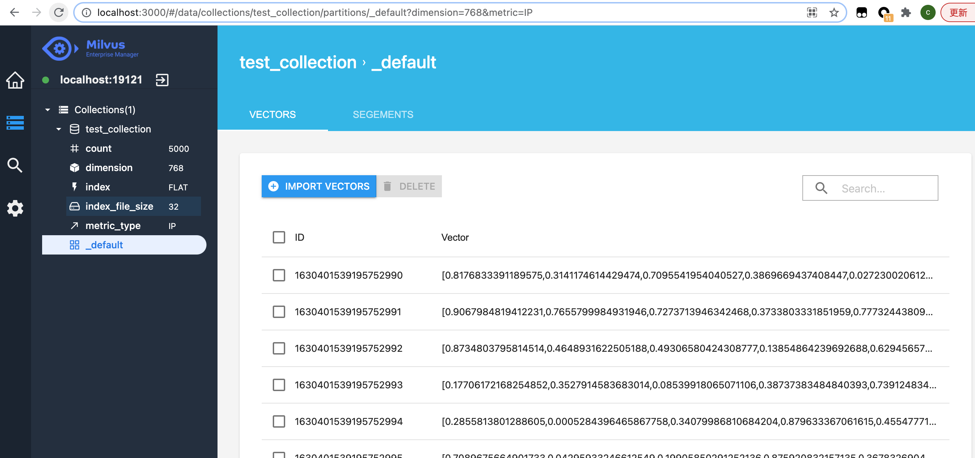Viewport: 975px width, 458px height.
Task: Click the Collections list icon in tree
Action: click(63, 110)
